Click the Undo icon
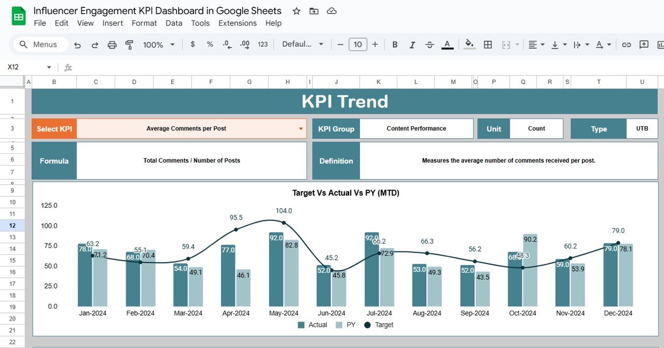 point(77,45)
